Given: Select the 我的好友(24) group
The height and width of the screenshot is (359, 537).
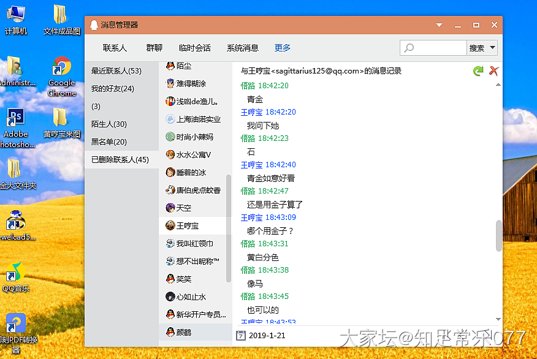Looking at the screenshot, I should click(x=113, y=89).
